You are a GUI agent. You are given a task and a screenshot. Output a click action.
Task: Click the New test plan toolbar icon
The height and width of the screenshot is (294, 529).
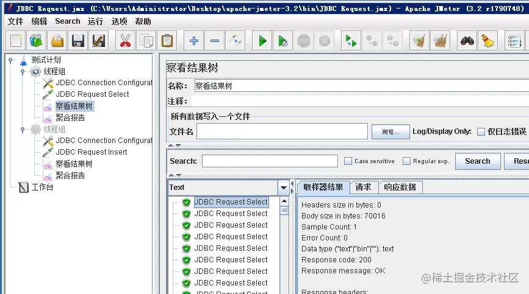point(16,41)
